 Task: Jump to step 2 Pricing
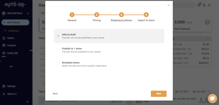(x=97, y=15)
